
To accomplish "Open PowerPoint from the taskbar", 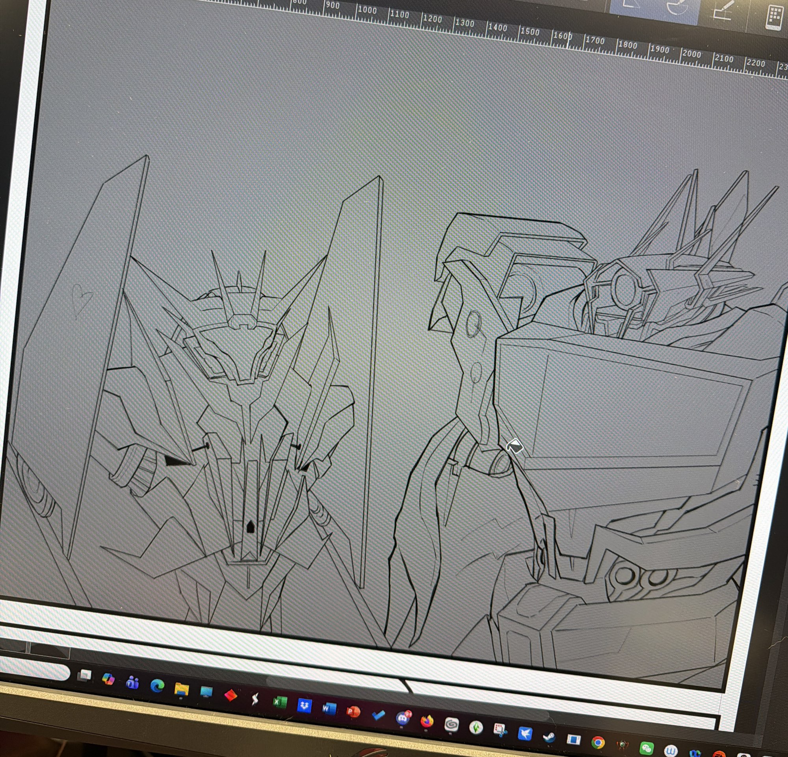I will click(353, 712).
